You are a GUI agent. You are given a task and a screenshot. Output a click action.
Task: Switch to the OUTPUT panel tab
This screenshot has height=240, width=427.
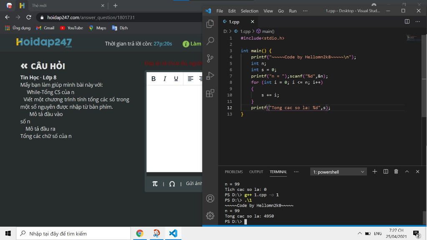(256, 172)
